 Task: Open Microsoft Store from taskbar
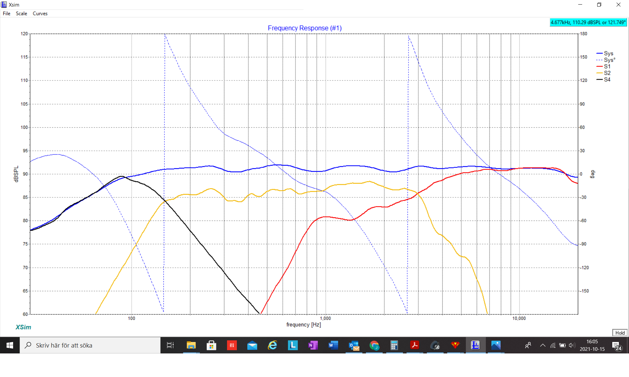pyautogui.click(x=211, y=345)
